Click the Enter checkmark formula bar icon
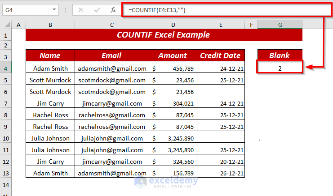 pos(97,10)
